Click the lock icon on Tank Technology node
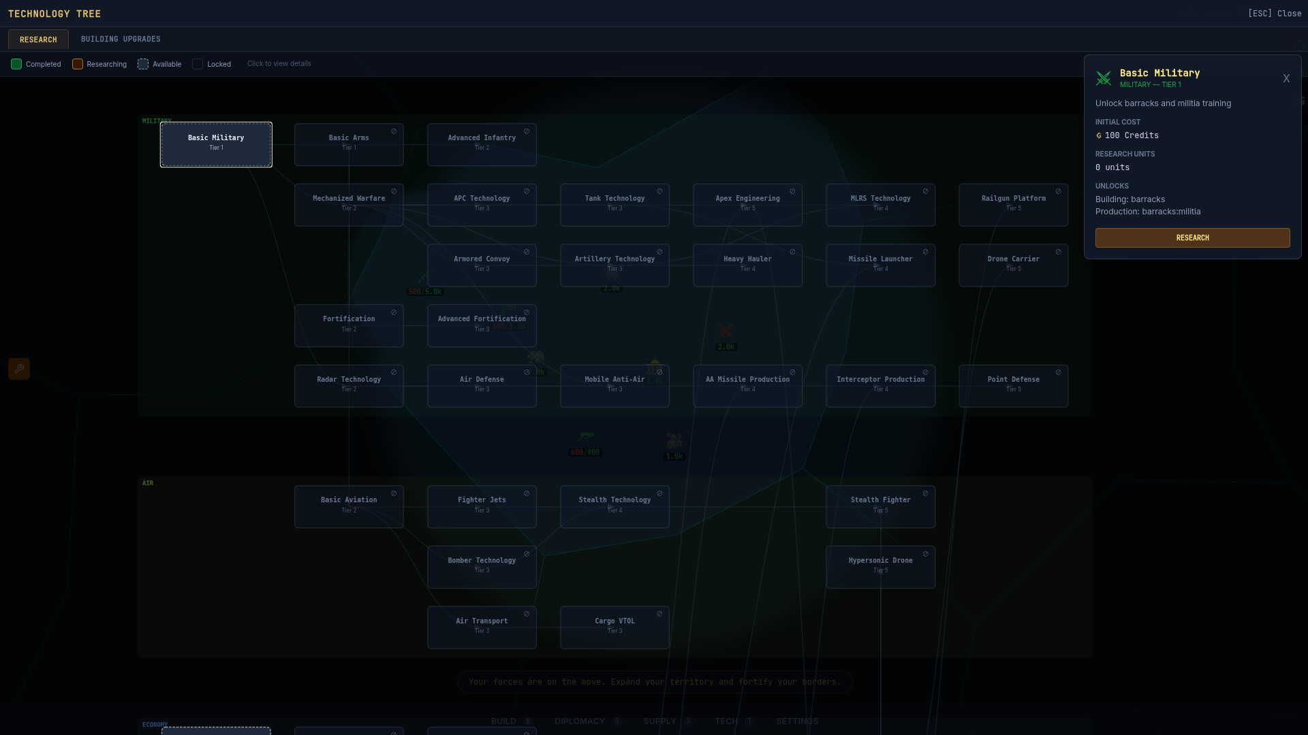1308x735 pixels. coord(659,191)
